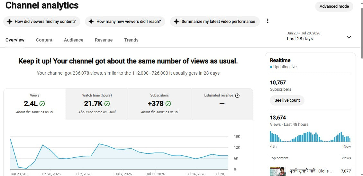The image size is (363, 176).
Task: Click 'How many new viewers did I reach?' chip
Action: [125, 22]
